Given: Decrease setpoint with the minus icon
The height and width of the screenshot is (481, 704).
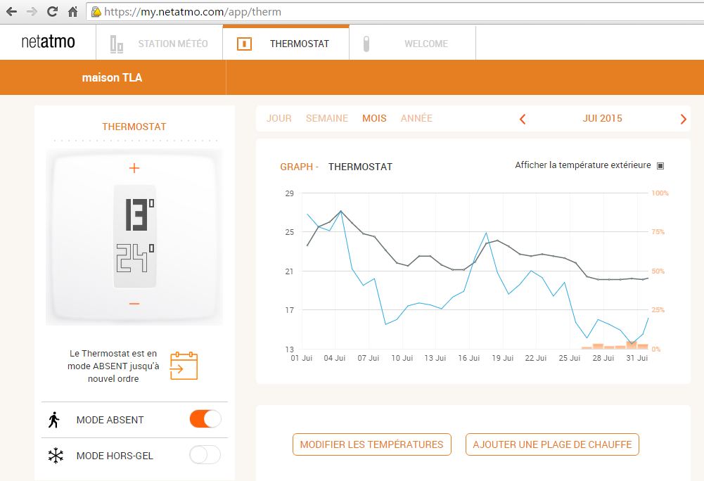Looking at the screenshot, I should 134,304.
